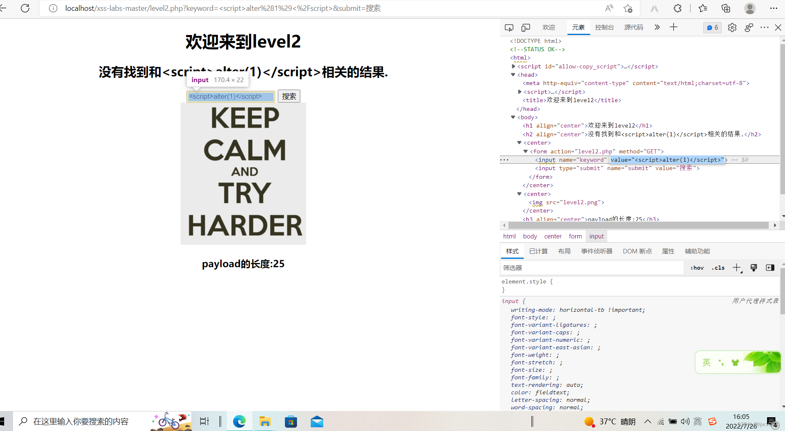Screen dimensions: 785x431
Task: Switch to the 控制台 DevTools tab
Action: [x=604, y=28]
